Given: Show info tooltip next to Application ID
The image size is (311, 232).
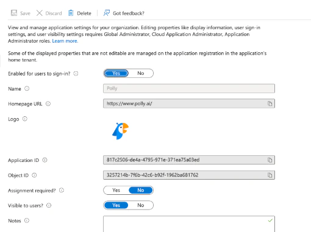Looking at the screenshot, I should [x=45, y=160].
